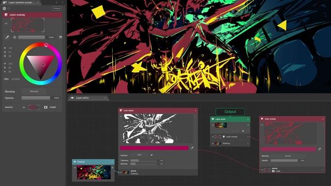Click the round icon left of Output button
This screenshot has width=331, height=186.
coord(5,8)
